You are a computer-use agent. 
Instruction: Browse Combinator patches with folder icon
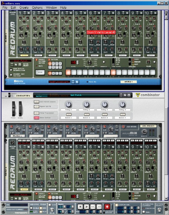(125, 95)
